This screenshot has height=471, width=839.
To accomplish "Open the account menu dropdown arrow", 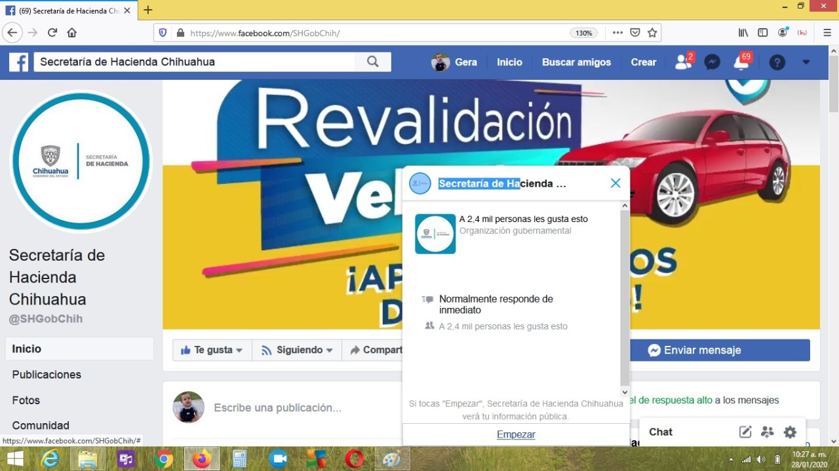I will click(806, 62).
